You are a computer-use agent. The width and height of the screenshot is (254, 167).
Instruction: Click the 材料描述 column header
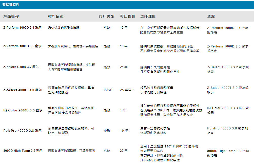click(56, 16)
